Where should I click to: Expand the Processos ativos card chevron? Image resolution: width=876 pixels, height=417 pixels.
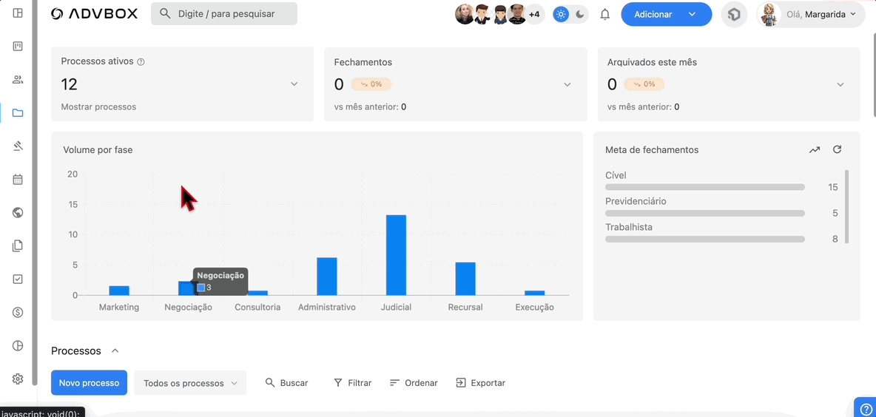coord(294,84)
